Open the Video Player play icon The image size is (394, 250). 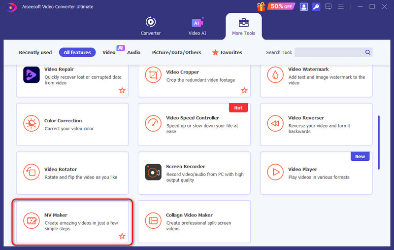tap(275, 172)
